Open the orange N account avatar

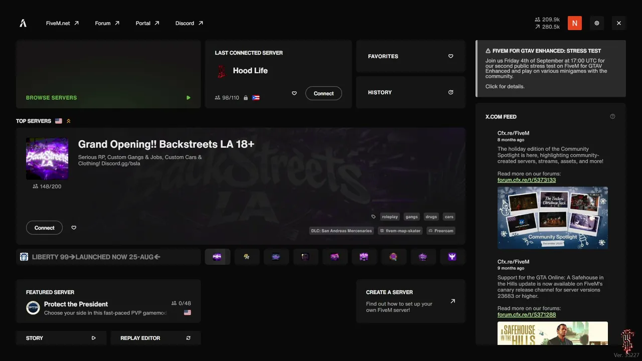pos(575,23)
